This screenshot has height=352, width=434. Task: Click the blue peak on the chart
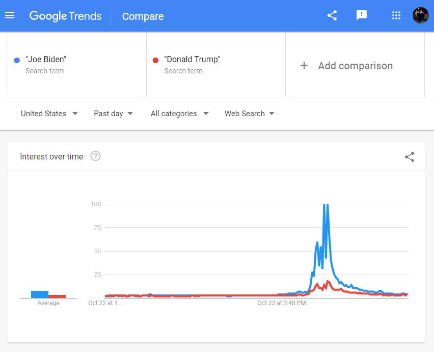(x=325, y=206)
